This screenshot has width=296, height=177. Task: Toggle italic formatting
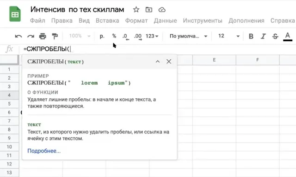click(x=263, y=36)
